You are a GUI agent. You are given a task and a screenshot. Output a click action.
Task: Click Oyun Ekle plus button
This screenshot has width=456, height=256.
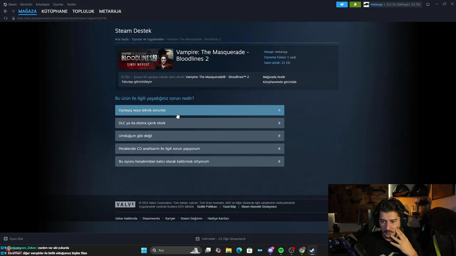[14, 239]
